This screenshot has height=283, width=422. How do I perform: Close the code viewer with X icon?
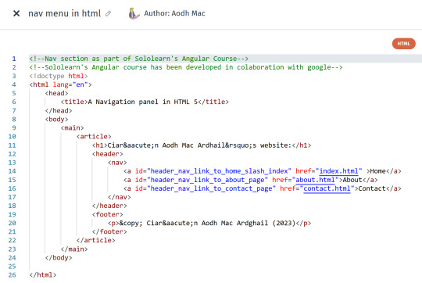pyautogui.click(x=16, y=13)
